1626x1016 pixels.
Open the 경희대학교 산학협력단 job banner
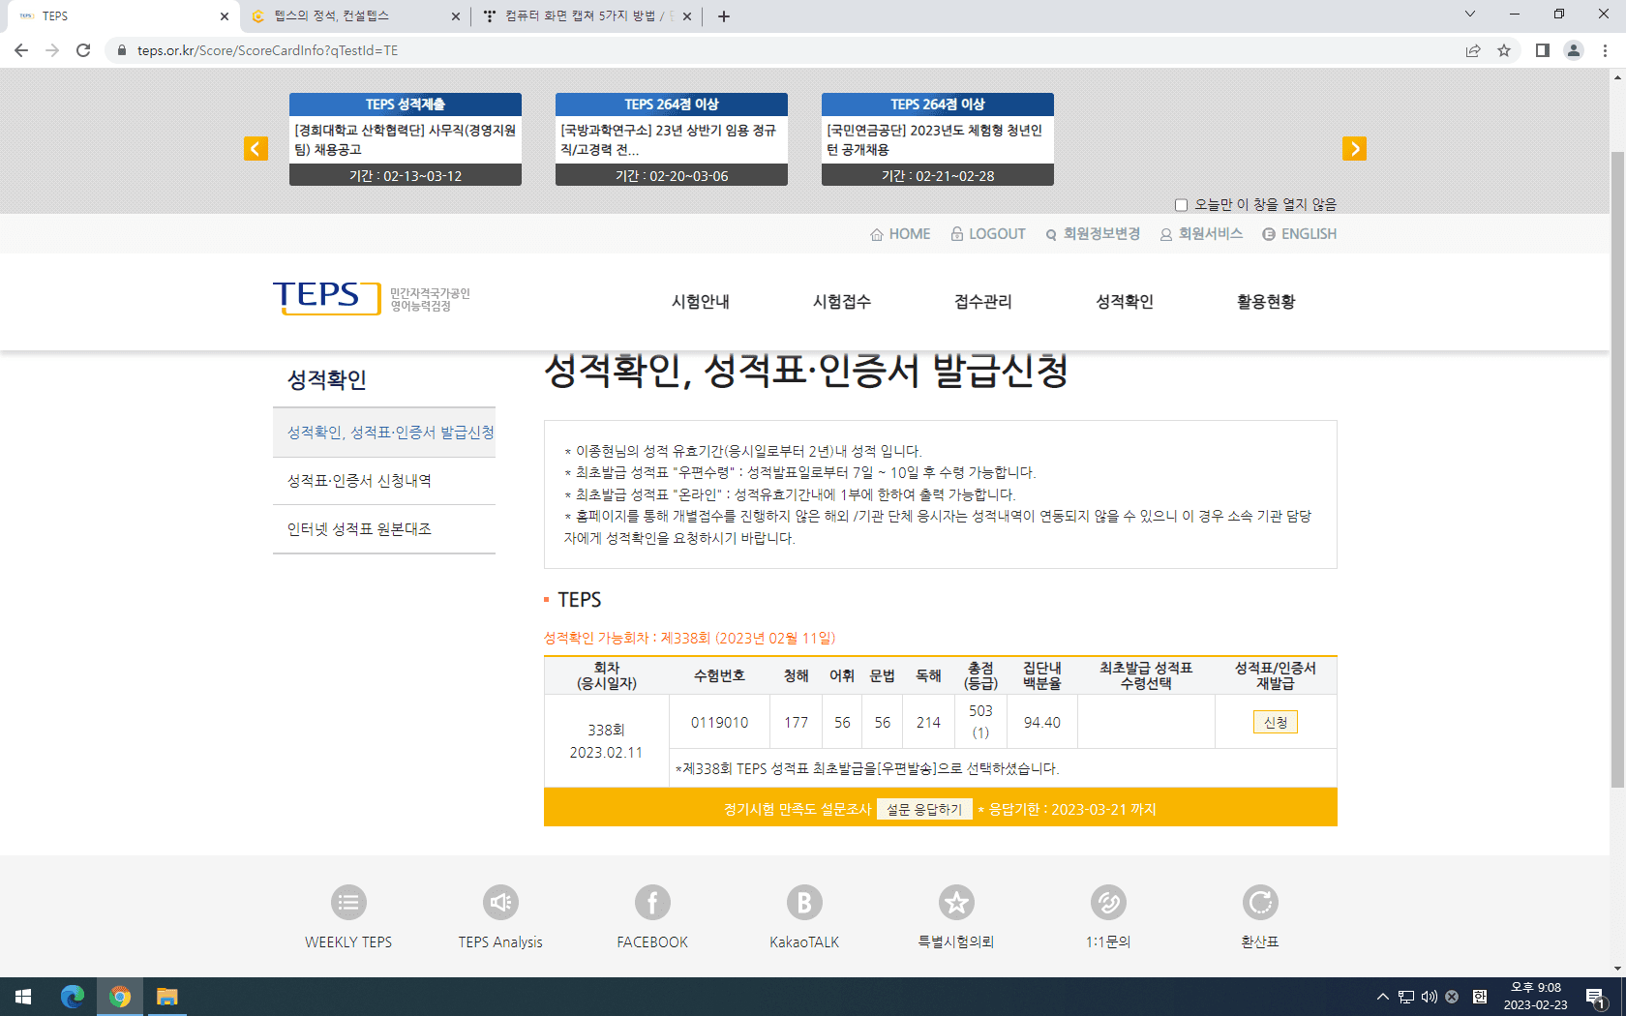tap(406, 139)
